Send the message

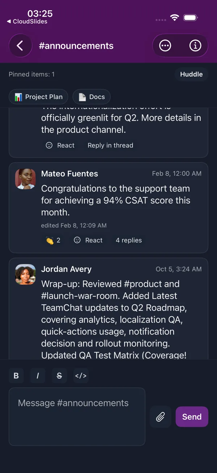coord(192,417)
